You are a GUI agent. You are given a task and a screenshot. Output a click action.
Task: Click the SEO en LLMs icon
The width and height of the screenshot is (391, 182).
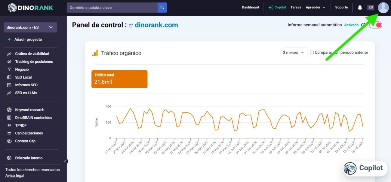tap(9, 93)
